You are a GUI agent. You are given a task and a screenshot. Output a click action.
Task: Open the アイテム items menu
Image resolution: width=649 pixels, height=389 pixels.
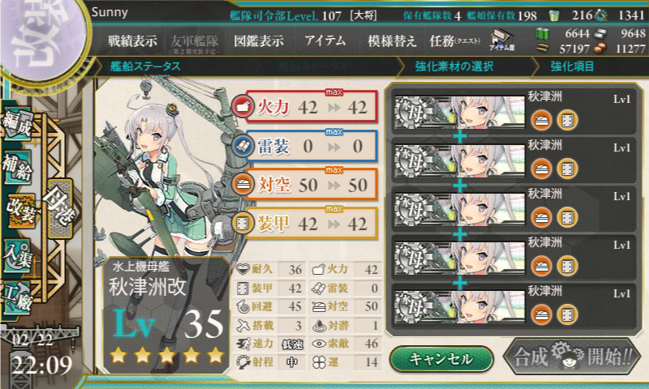(x=325, y=41)
